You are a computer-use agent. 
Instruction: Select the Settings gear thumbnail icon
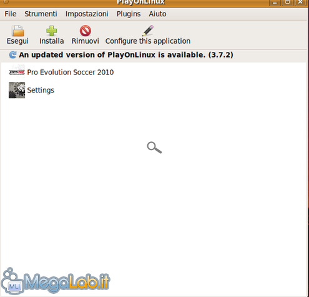(17, 90)
